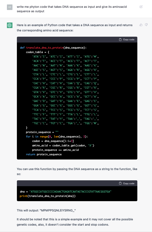
Task: Click the return protein_sequence line
Action: pos(44,154)
